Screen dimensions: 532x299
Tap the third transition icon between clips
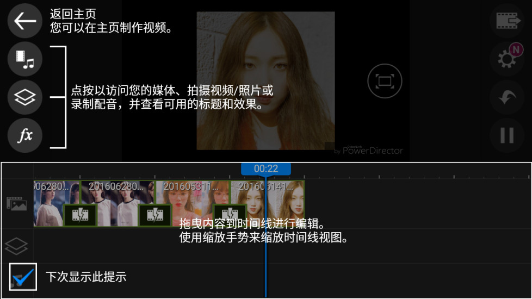[230, 215]
